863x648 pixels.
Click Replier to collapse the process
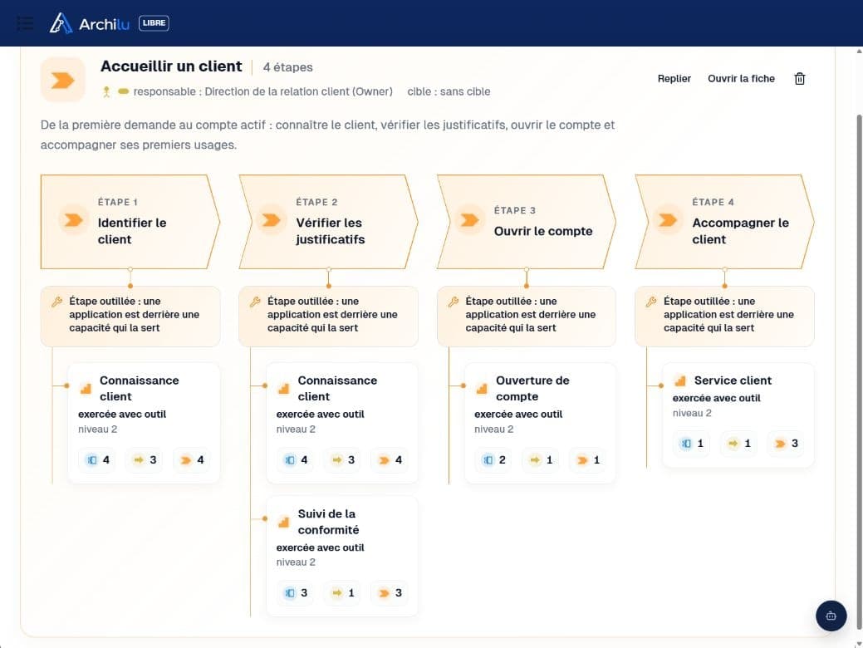tap(674, 79)
